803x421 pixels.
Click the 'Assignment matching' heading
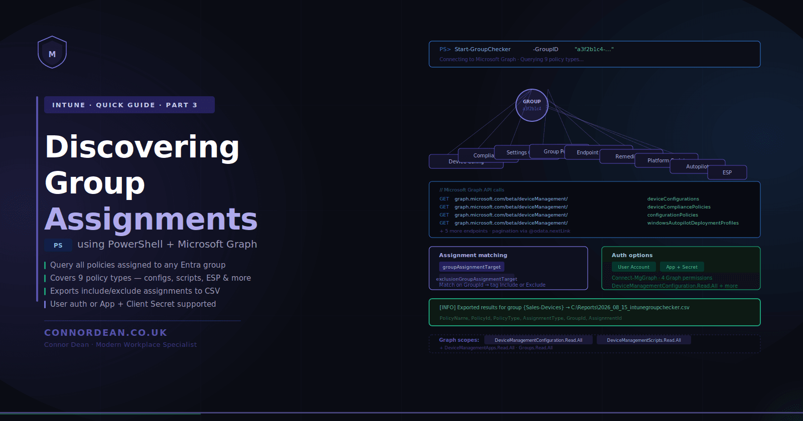(x=473, y=255)
